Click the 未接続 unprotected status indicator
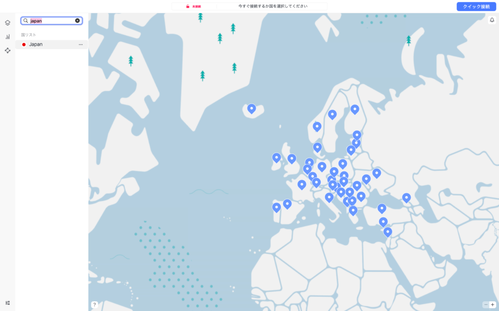 193,7
